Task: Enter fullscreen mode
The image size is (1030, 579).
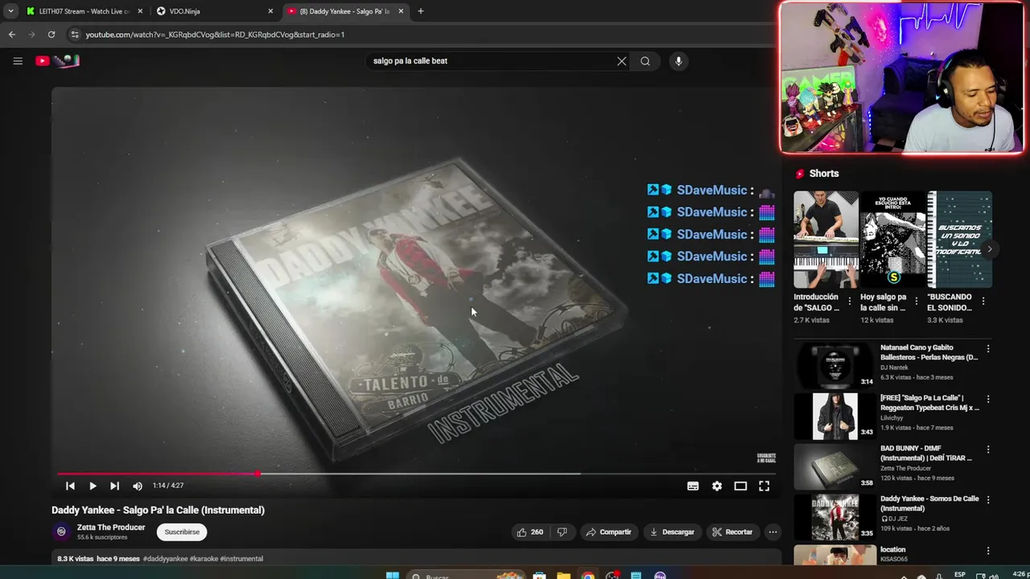Action: [x=764, y=486]
